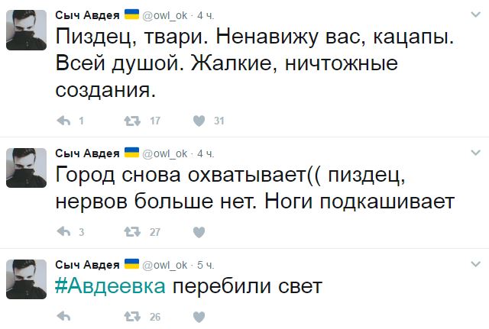This screenshot has height=329, width=489.
Task: Open the #Авдеевка hashtag link
Action: coord(110,285)
